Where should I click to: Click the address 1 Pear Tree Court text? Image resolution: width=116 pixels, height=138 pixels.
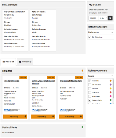click(98, 10)
